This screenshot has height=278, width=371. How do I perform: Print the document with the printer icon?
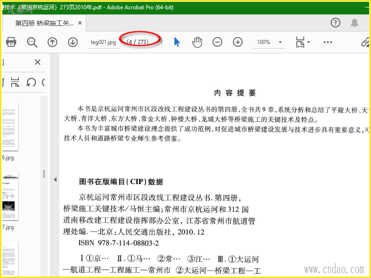(11, 42)
